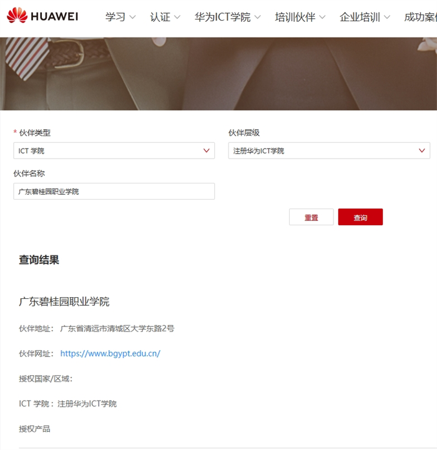Open the 伙伴类型 dropdown showing ICT 学院
This screenshot has width=437, height=450.
(x=114, y=150)
